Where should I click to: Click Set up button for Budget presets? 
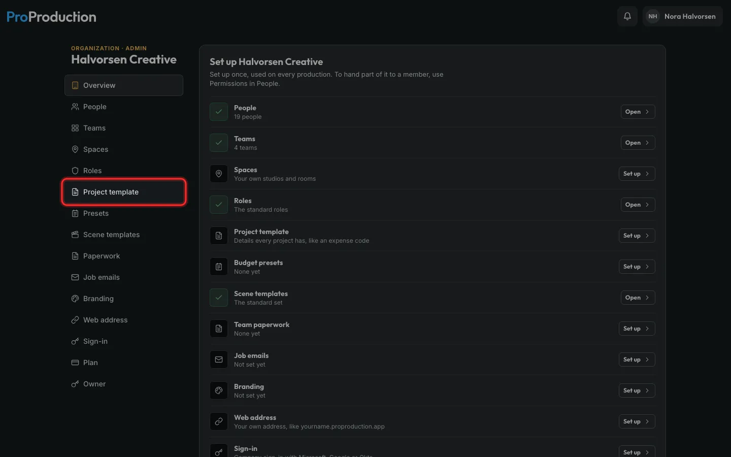[637, 267]
